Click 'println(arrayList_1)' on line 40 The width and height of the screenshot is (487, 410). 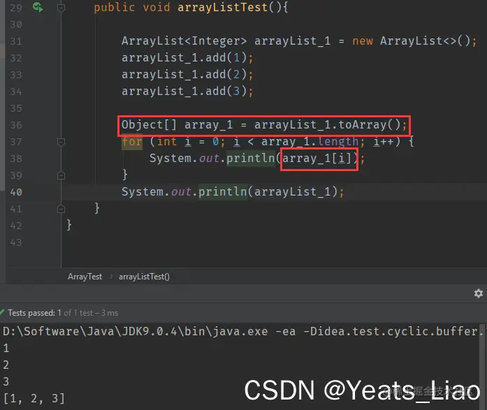pos(268,192)
